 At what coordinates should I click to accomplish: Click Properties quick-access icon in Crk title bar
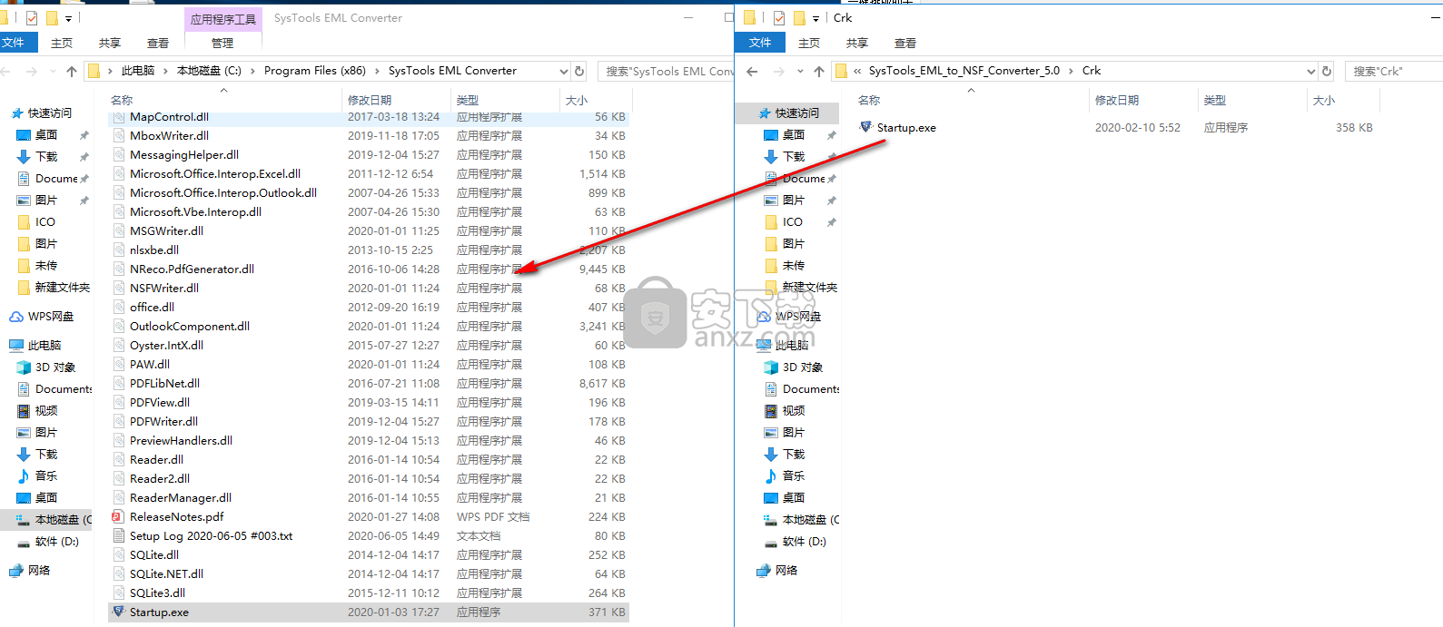tap(779, 18)
